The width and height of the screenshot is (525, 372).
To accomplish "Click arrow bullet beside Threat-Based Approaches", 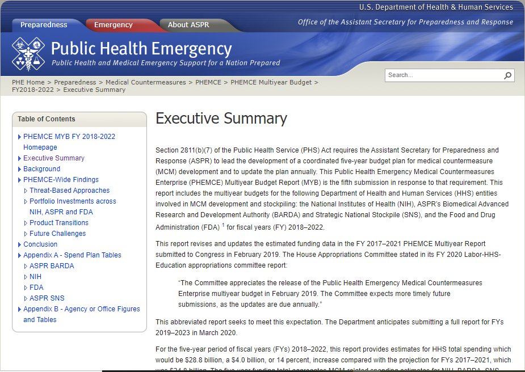I will click(26, 191).
